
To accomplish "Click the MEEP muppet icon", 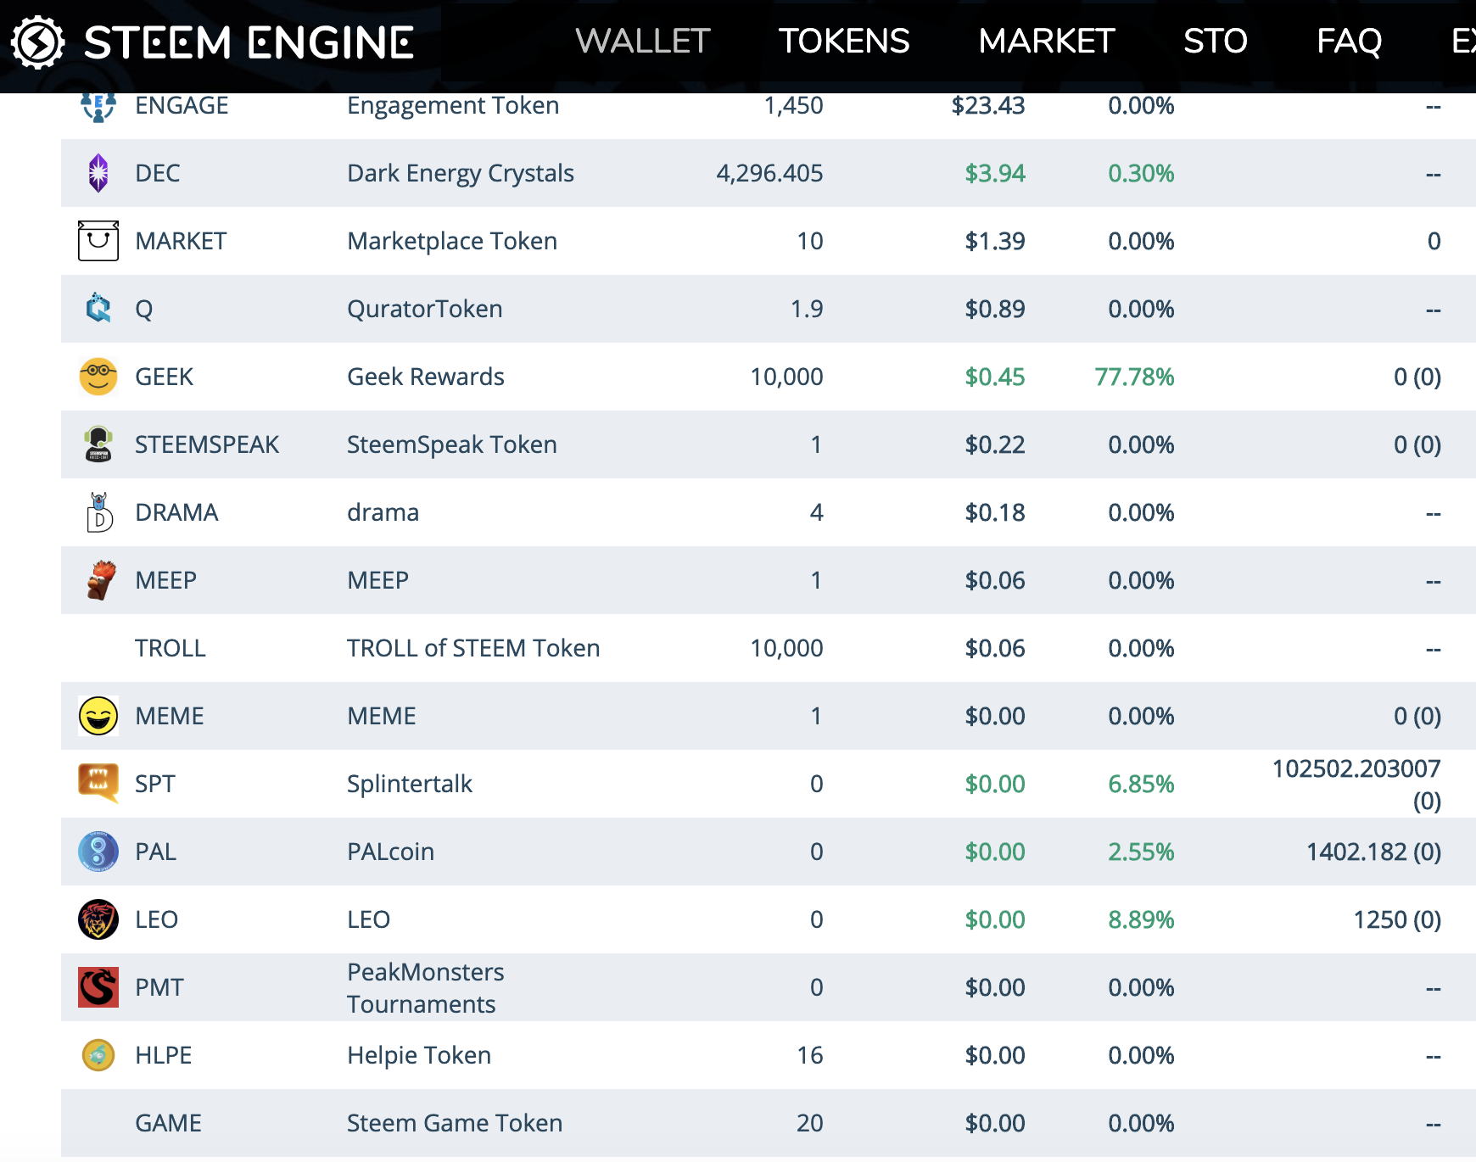I will 101,580.
